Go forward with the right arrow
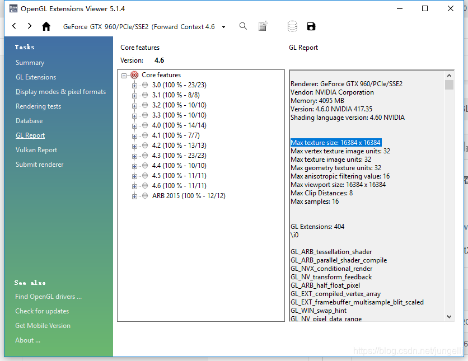The image size is (468, 361). tap(29, 26)
